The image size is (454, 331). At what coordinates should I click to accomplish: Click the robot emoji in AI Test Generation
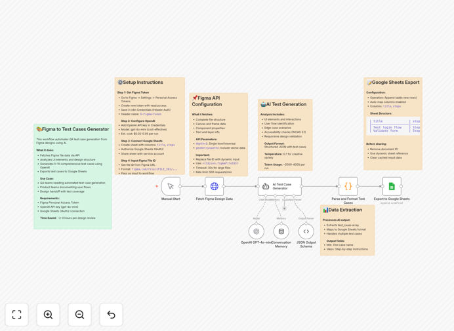coord(263,104)
